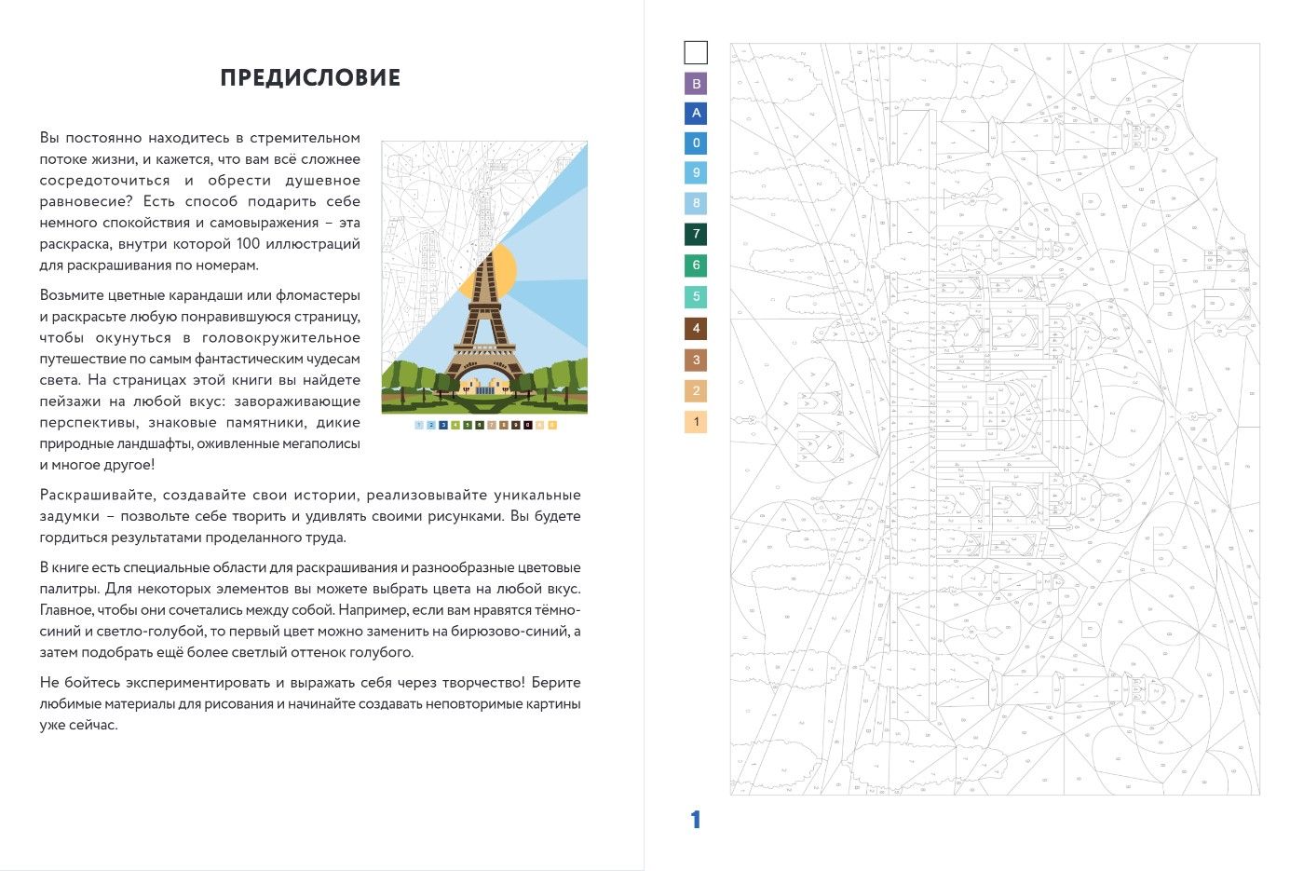
Task: Click the empty white swatch atop the palette
Action: 696,52
